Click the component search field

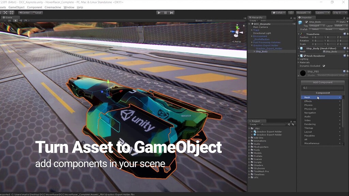323,87
